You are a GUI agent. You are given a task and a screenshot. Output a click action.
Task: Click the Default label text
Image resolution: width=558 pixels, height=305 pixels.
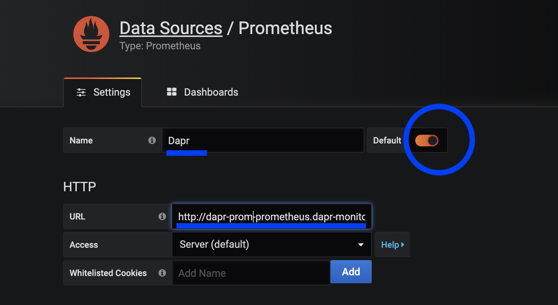387,141
